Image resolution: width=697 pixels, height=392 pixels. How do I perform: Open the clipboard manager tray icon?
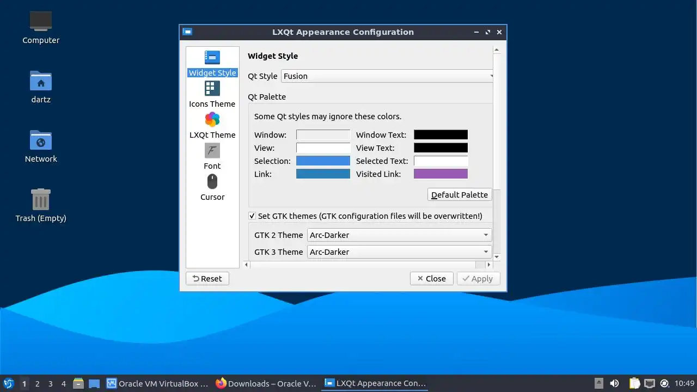[x=634, y=383]
